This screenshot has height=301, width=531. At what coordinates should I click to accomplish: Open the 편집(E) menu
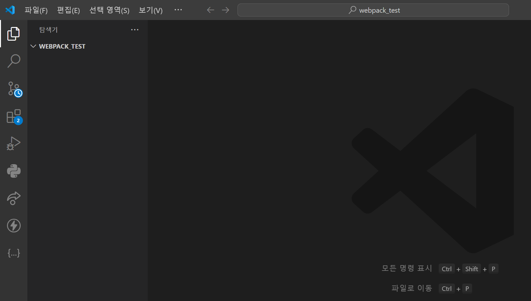(x=68, y=10)
